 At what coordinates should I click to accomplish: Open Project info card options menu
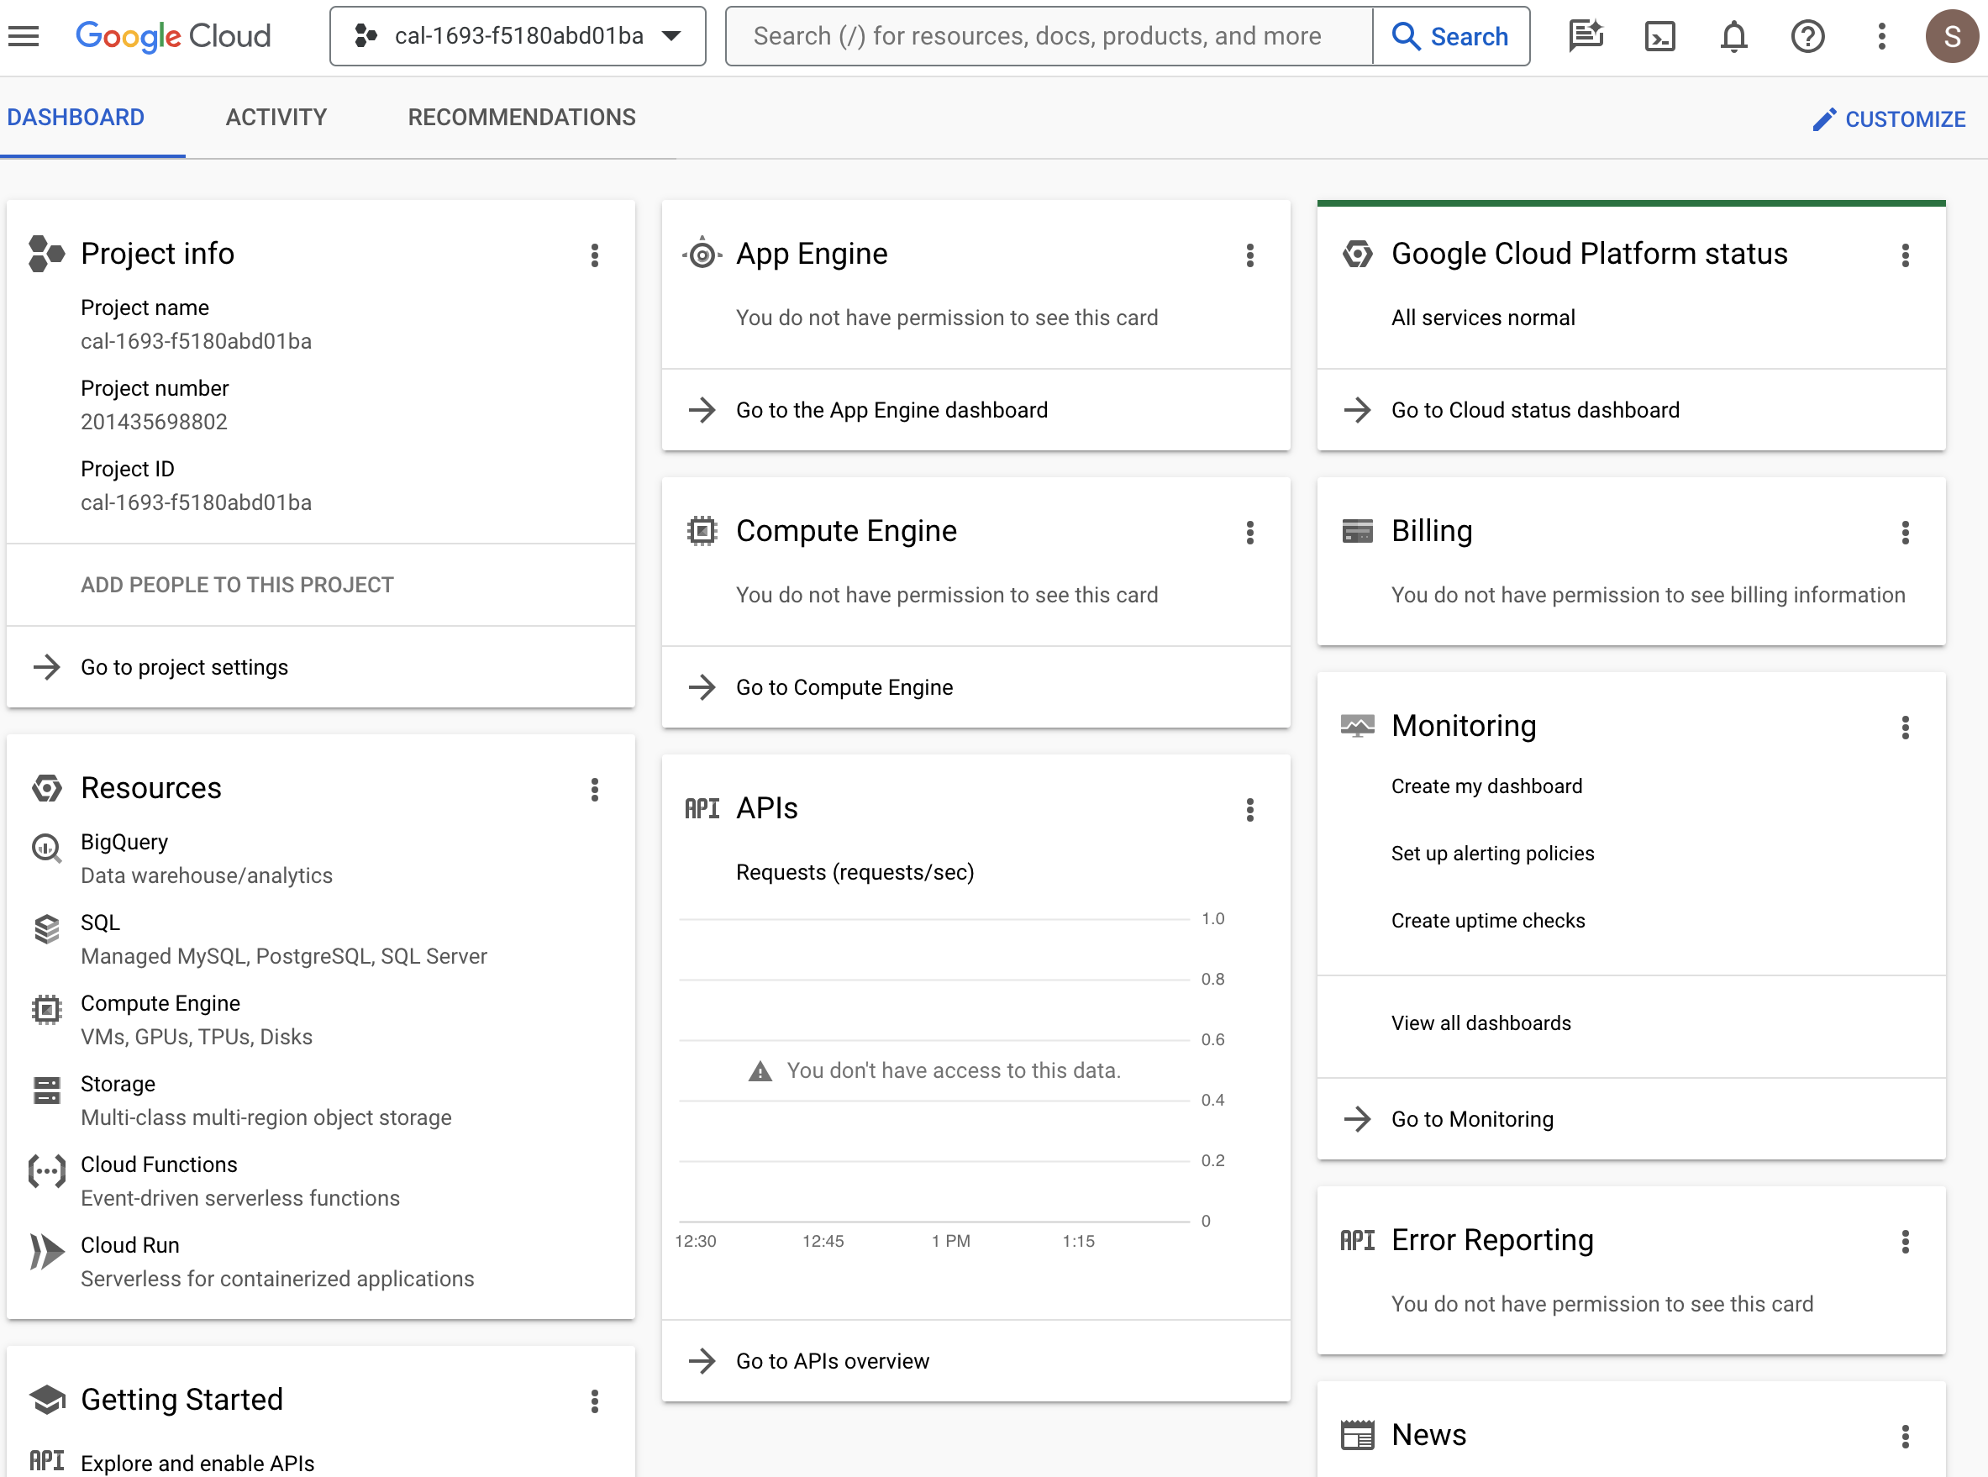point(594,255)
